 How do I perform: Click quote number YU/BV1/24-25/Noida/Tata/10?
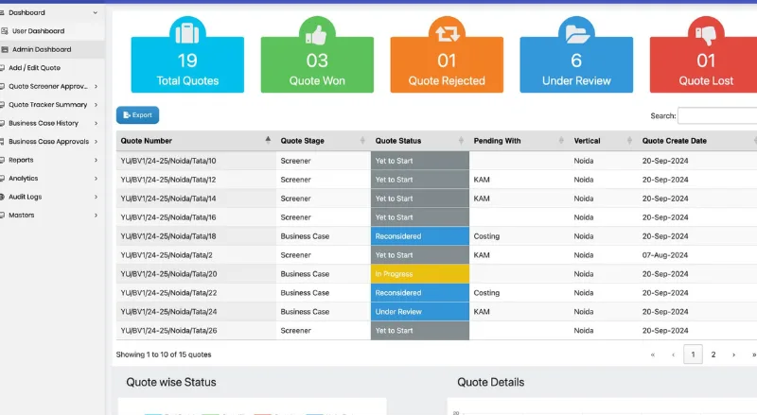coord(168,161)
